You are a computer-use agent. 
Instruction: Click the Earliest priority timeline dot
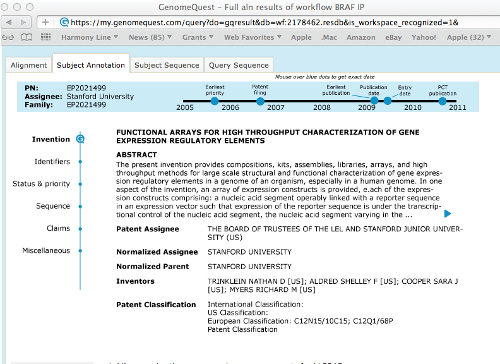point(215,101)
